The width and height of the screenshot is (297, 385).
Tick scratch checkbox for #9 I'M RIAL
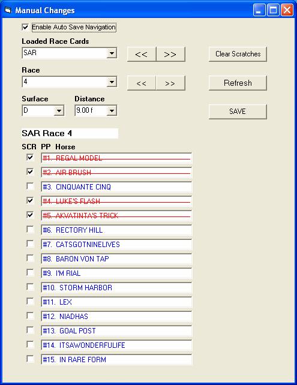30,272
